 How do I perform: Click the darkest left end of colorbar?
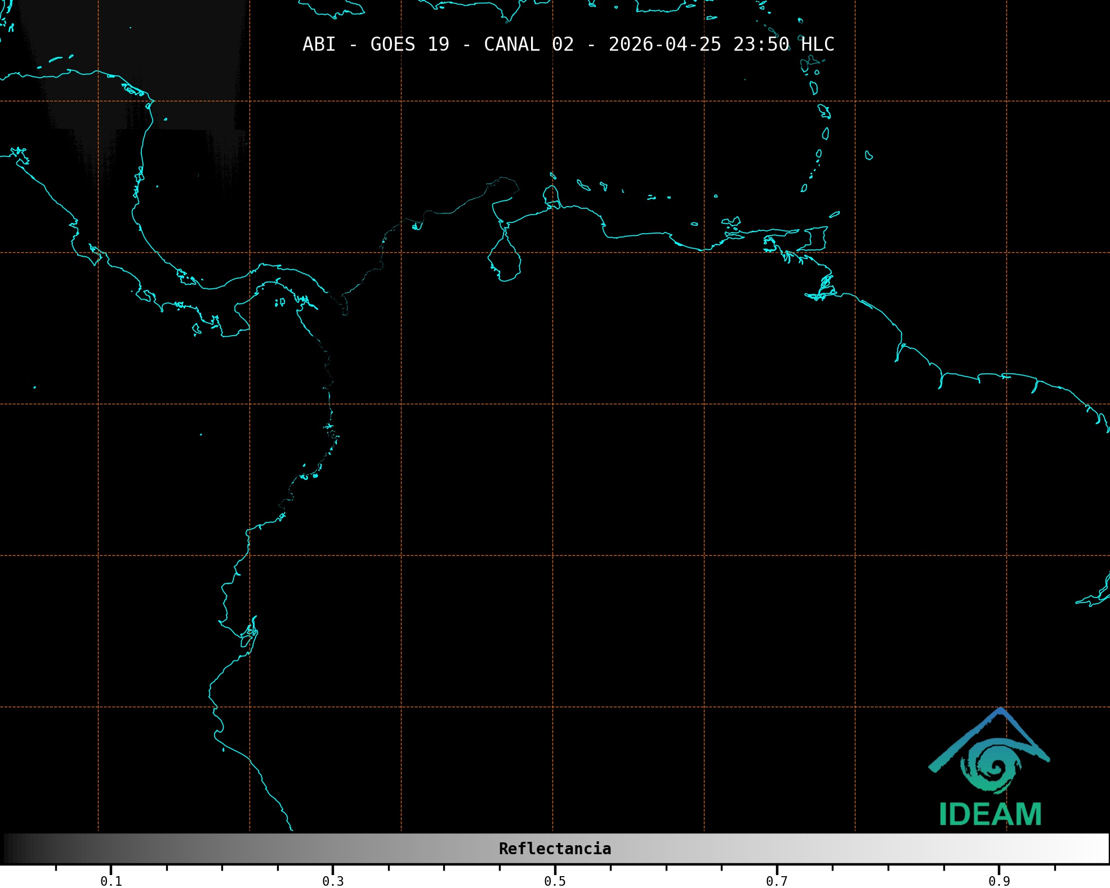click(x=8, y=849)
